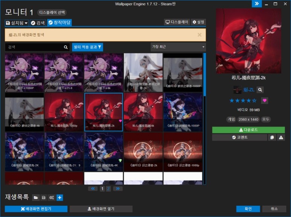Open 설정 settings with gear icon
This screenshot has height=217, width=291.
198,22
